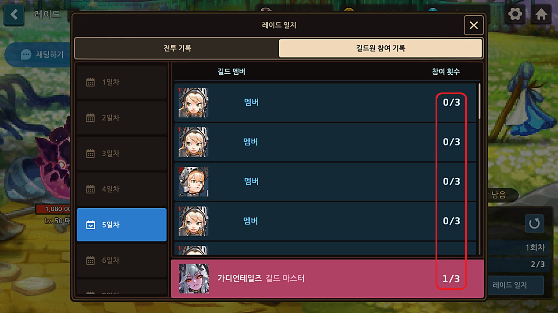Select day 6일차 in the list
Screen dimensions: 558x313
(x=121, y=260)
